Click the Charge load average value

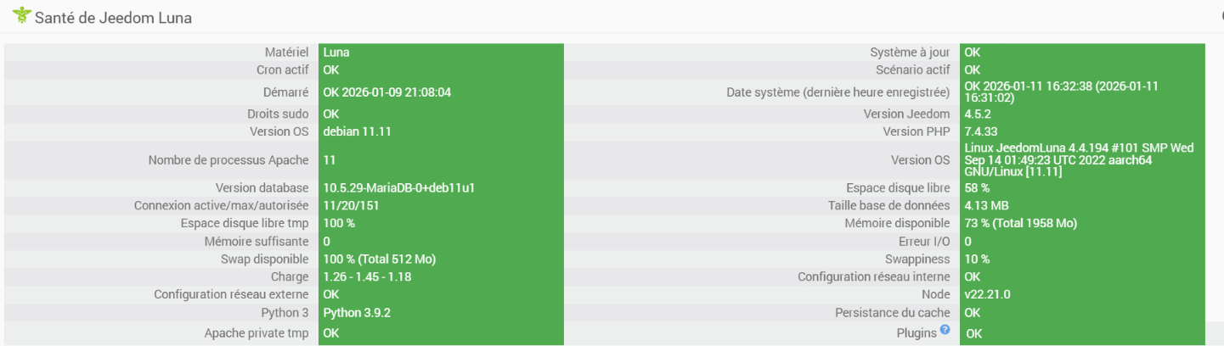pyautogui.click(x=367, y=276)
